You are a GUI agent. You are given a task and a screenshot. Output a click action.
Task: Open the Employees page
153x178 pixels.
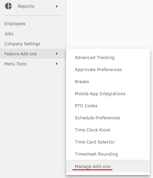click(x=15, y=24)
